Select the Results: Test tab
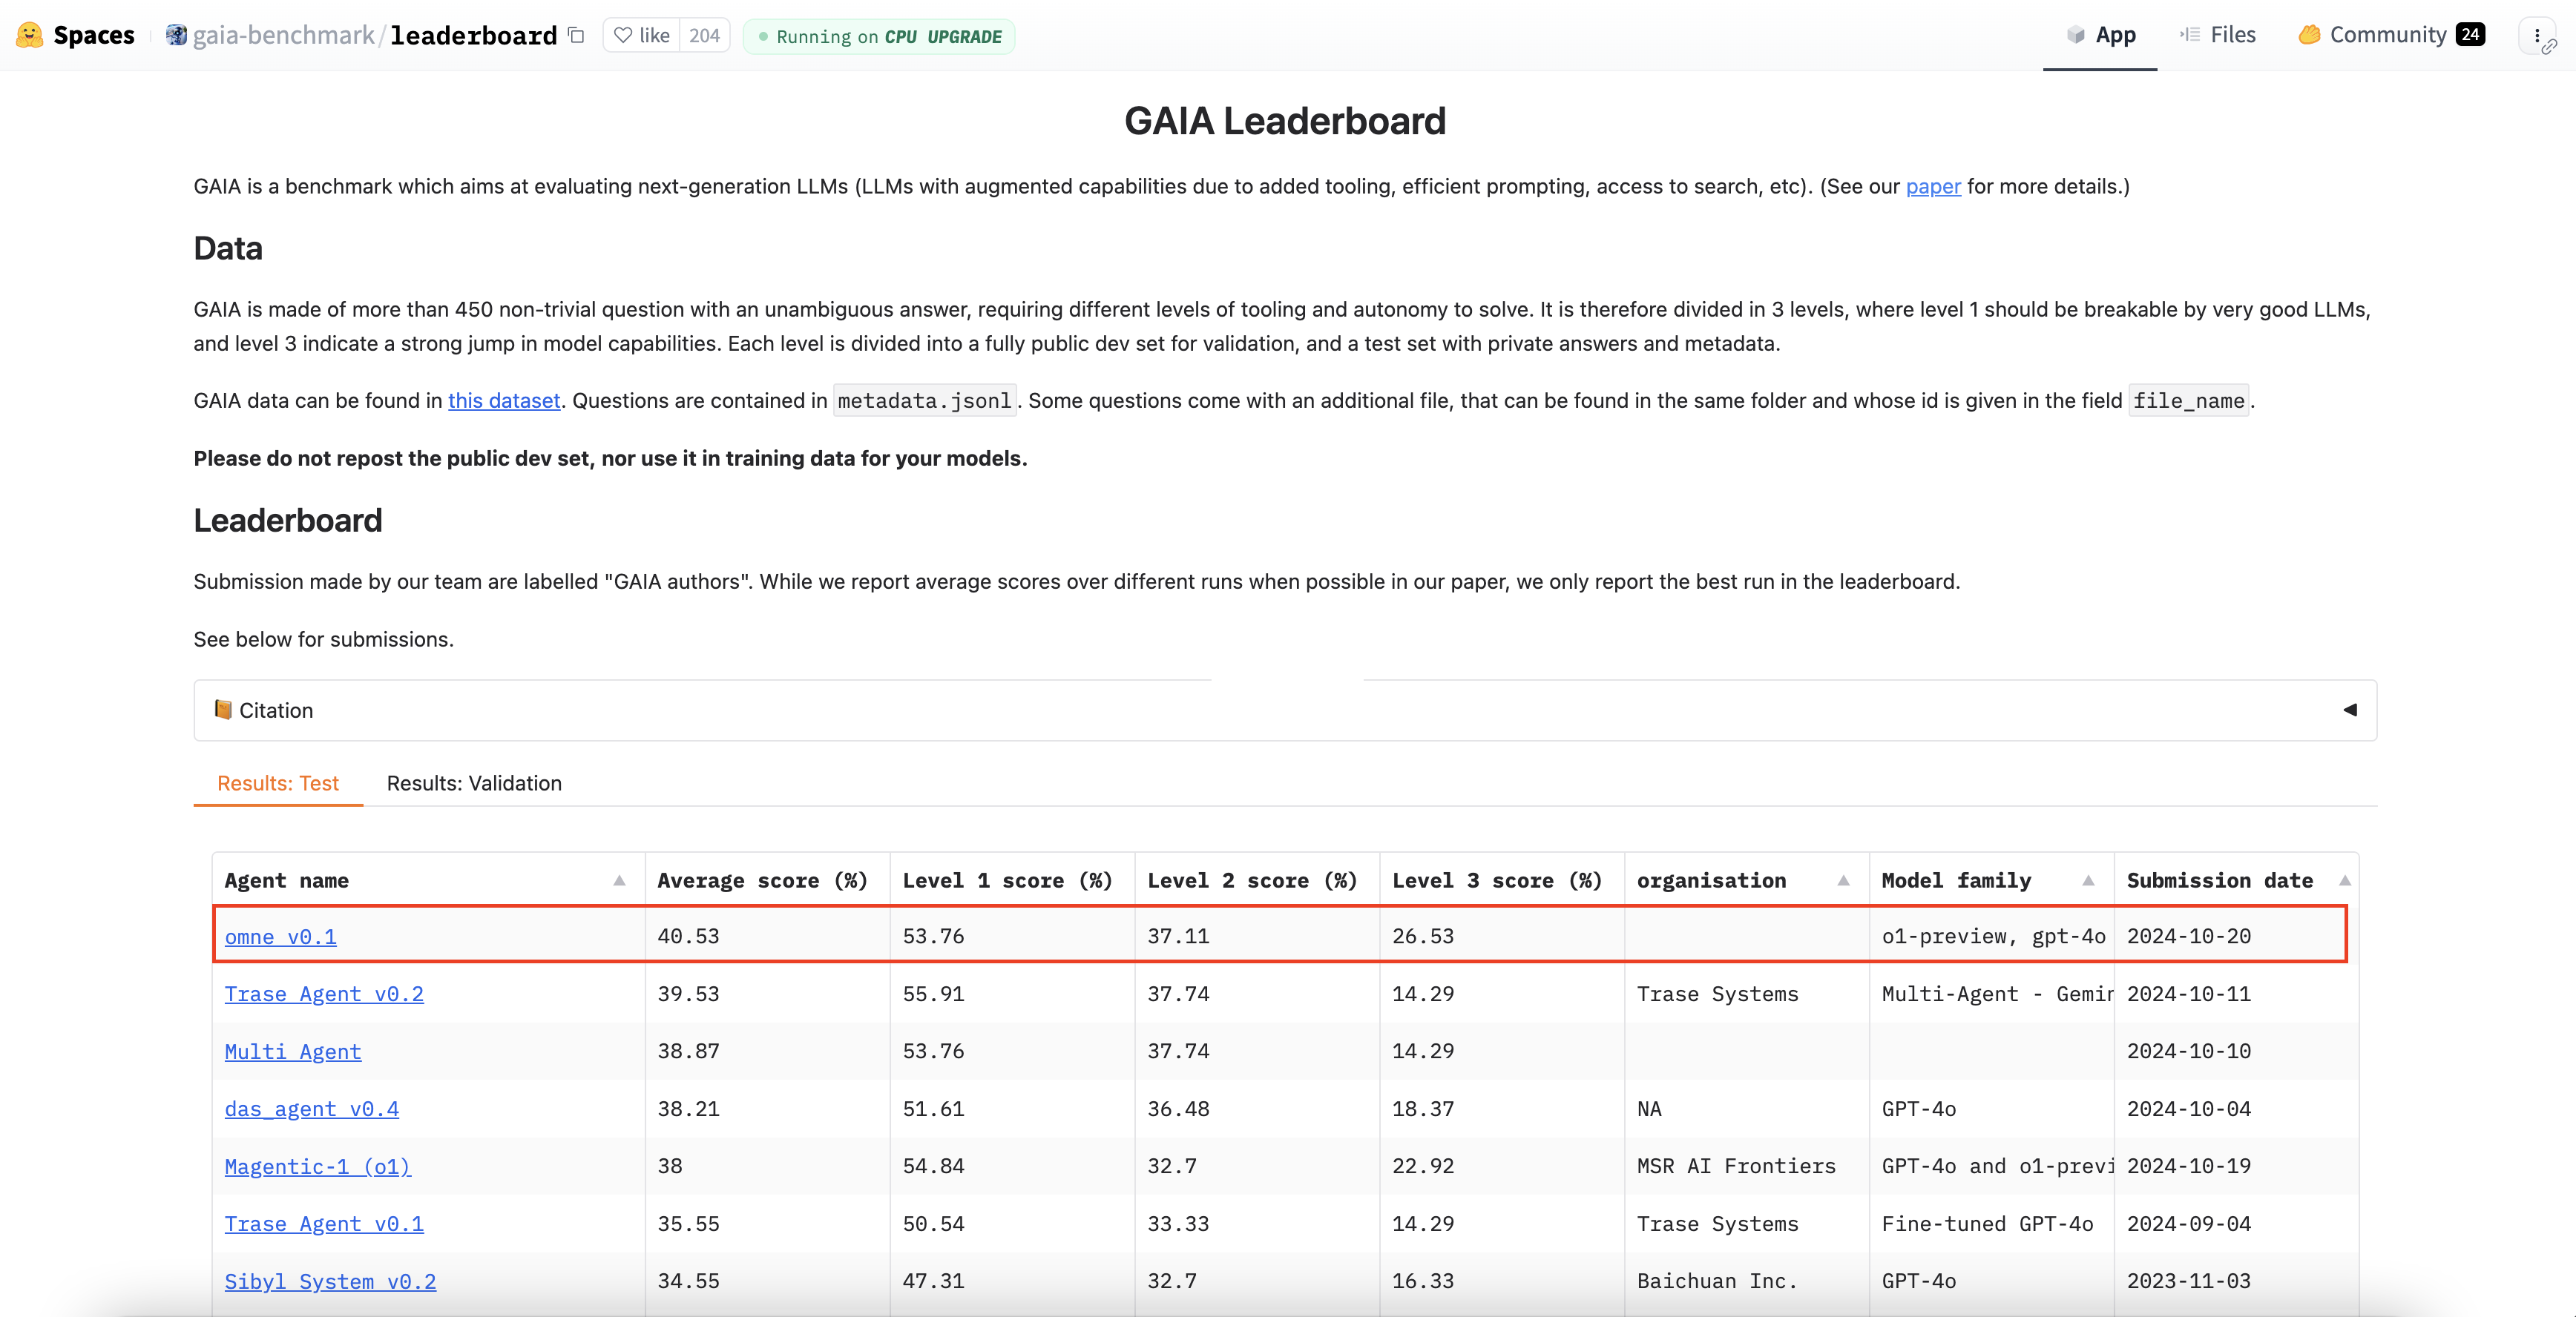Viewport: 2576px width, 1317px height. point(278,783)
